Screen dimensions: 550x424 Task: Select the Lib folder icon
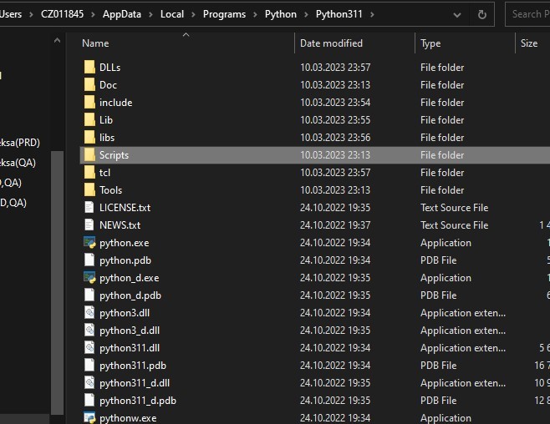pos(89,119)
